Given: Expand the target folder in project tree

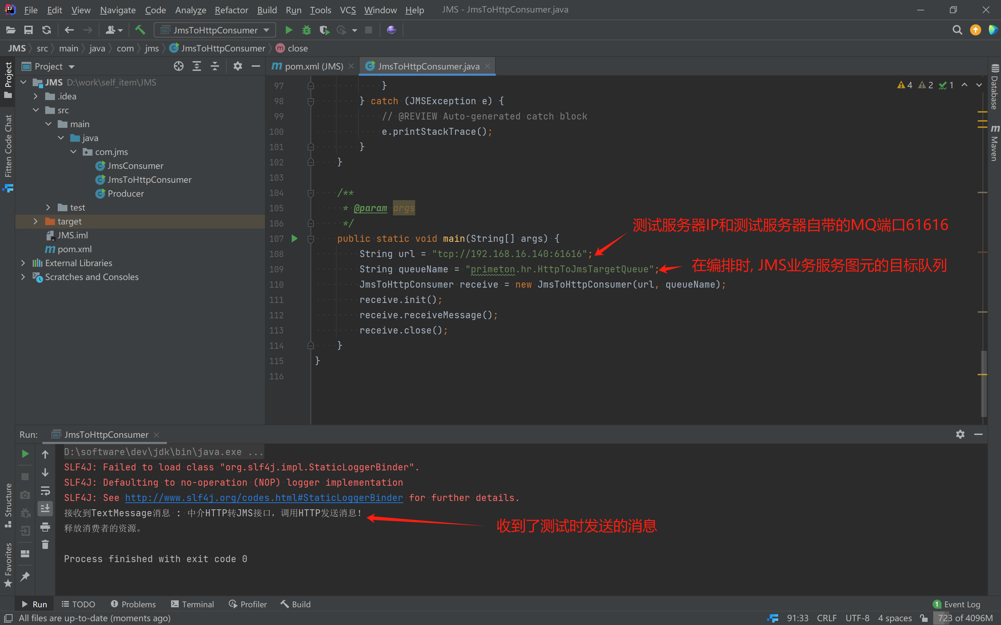Looking at the screenshot, I should [35, 221].
